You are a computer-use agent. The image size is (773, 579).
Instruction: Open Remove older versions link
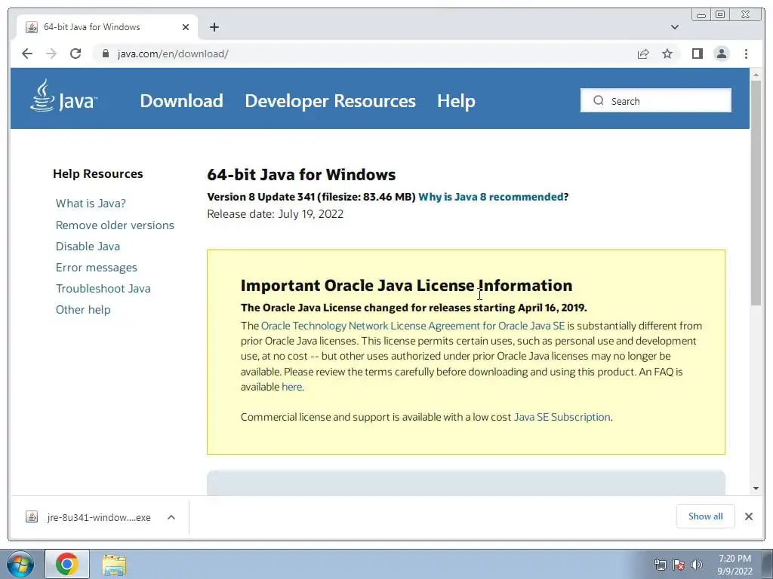115,225
